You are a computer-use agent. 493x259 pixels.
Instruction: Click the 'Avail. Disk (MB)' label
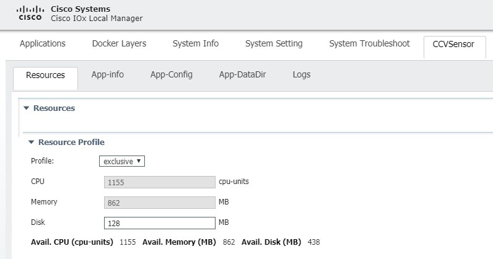tap(271, 242)
